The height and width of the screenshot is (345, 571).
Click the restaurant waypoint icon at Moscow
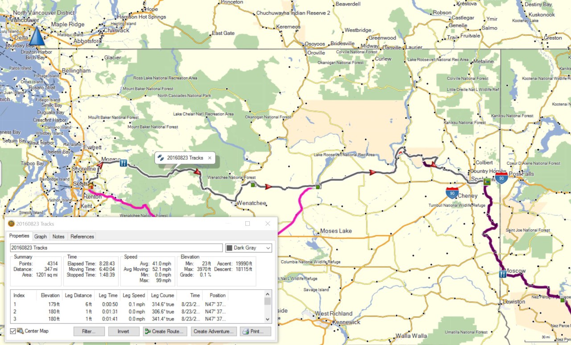click(x=503, y=274)
